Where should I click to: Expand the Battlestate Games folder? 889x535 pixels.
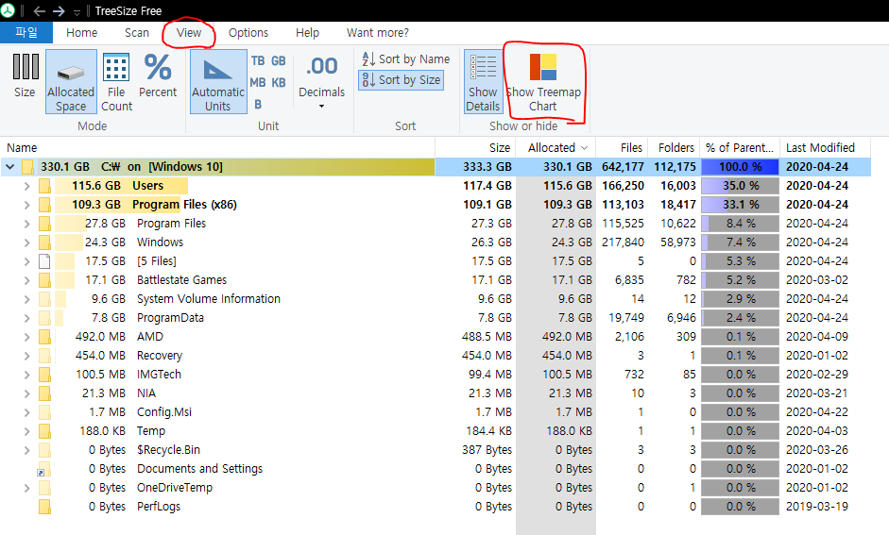[x=26, y=280]
